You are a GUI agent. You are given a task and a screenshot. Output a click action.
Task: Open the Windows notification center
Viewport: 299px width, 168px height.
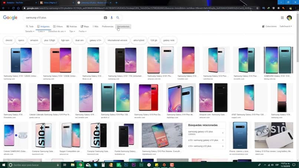click(x=294, y=165)
